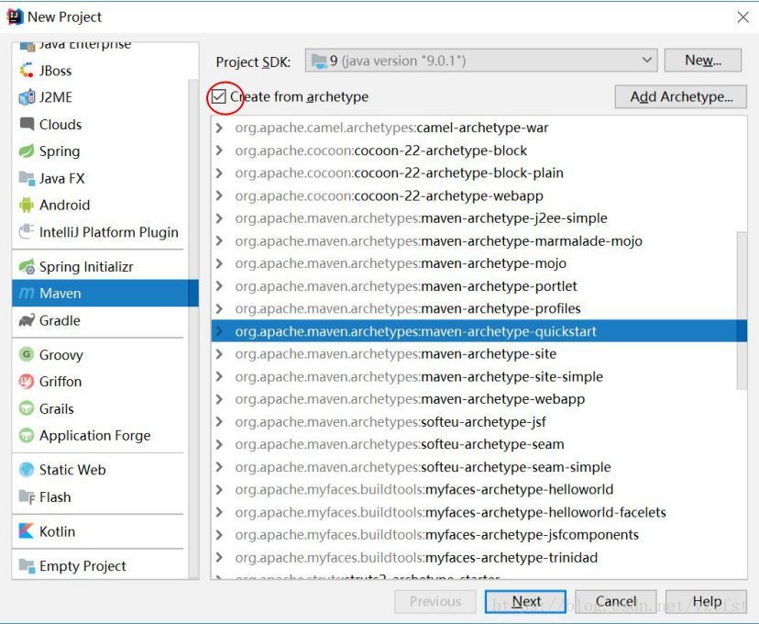Click the project type list scrollbar
759x624 pixels.
coord(193,328)
